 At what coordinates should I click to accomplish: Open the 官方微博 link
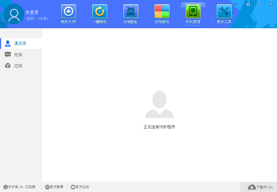tap(54, 187)
